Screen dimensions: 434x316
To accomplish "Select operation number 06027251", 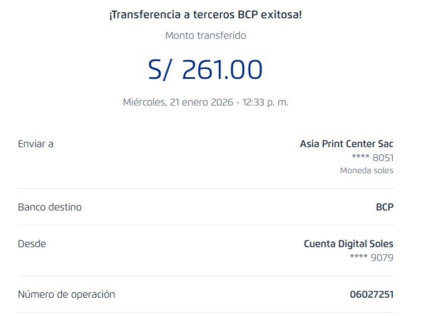I will (x=371, y=294).
